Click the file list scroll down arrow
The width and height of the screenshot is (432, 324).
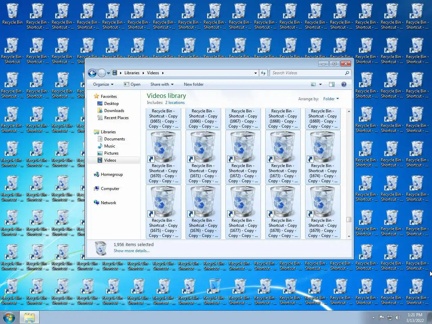tap(349, 236)
